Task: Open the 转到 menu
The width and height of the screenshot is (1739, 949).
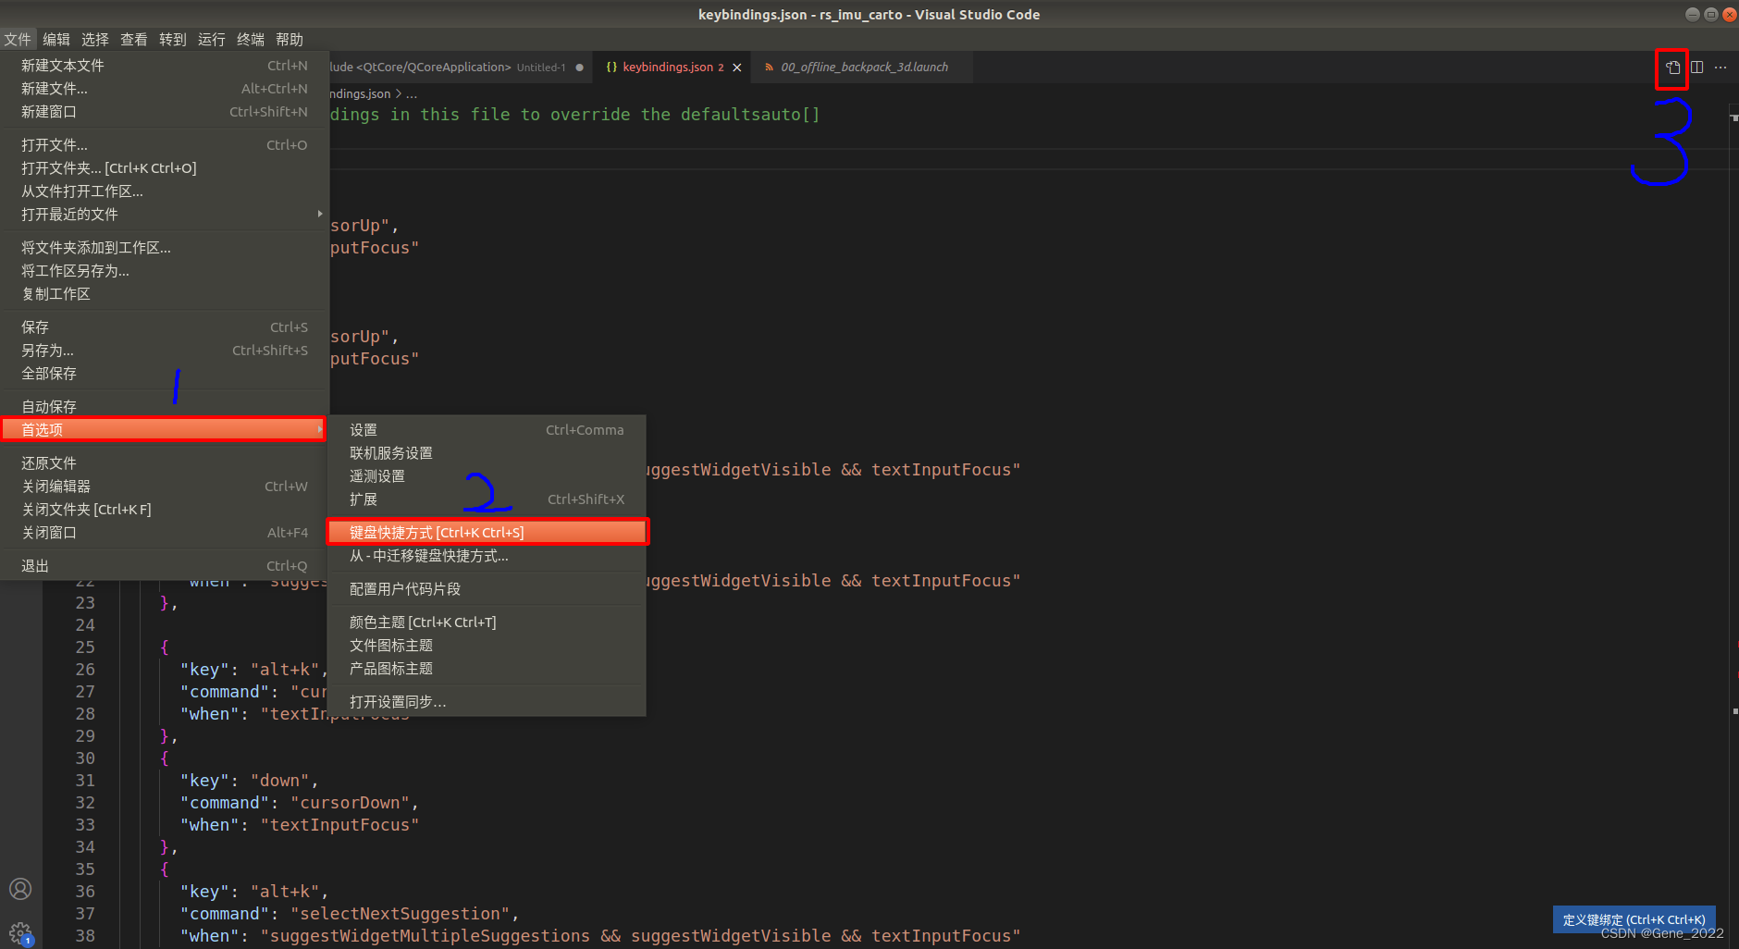Action: (173, 40)
